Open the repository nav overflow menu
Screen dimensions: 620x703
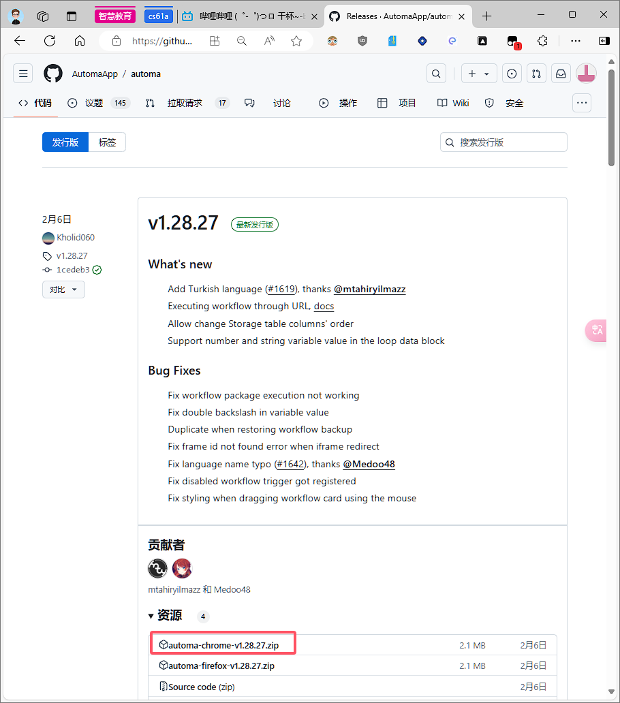tap(582, 103)
